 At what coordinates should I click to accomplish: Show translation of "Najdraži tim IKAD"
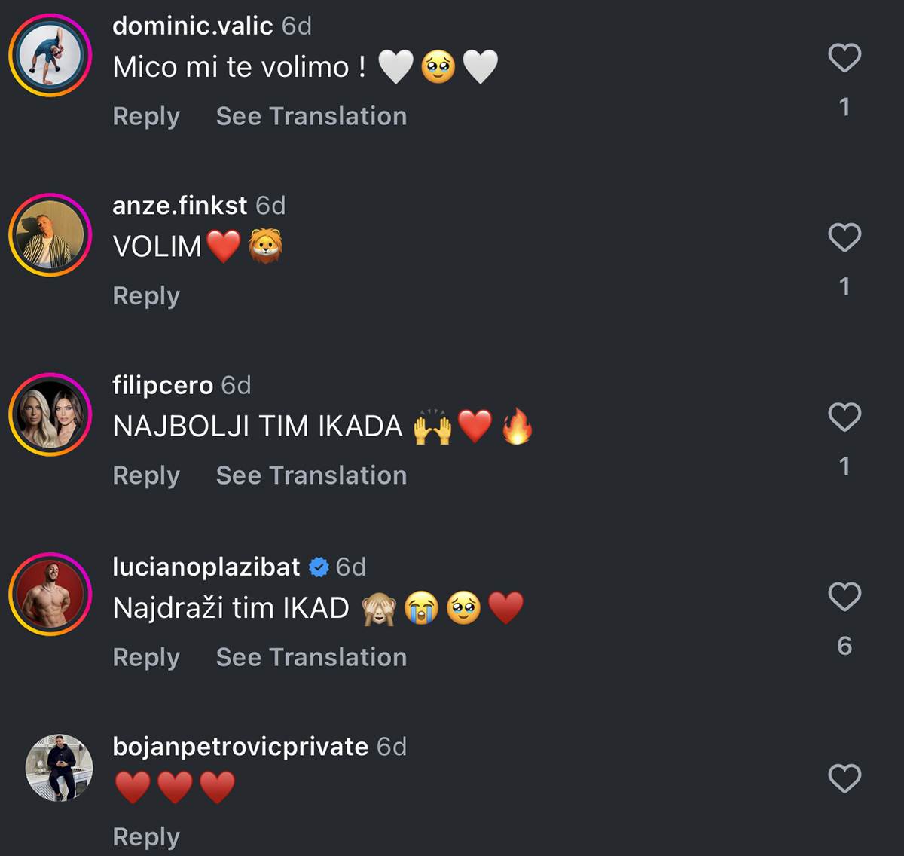coord(311,658)
